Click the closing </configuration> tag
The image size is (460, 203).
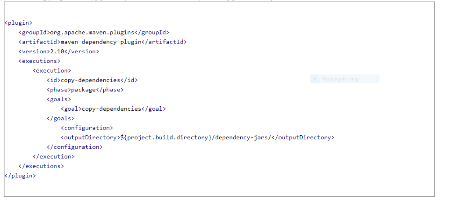[x=75, y=147]
